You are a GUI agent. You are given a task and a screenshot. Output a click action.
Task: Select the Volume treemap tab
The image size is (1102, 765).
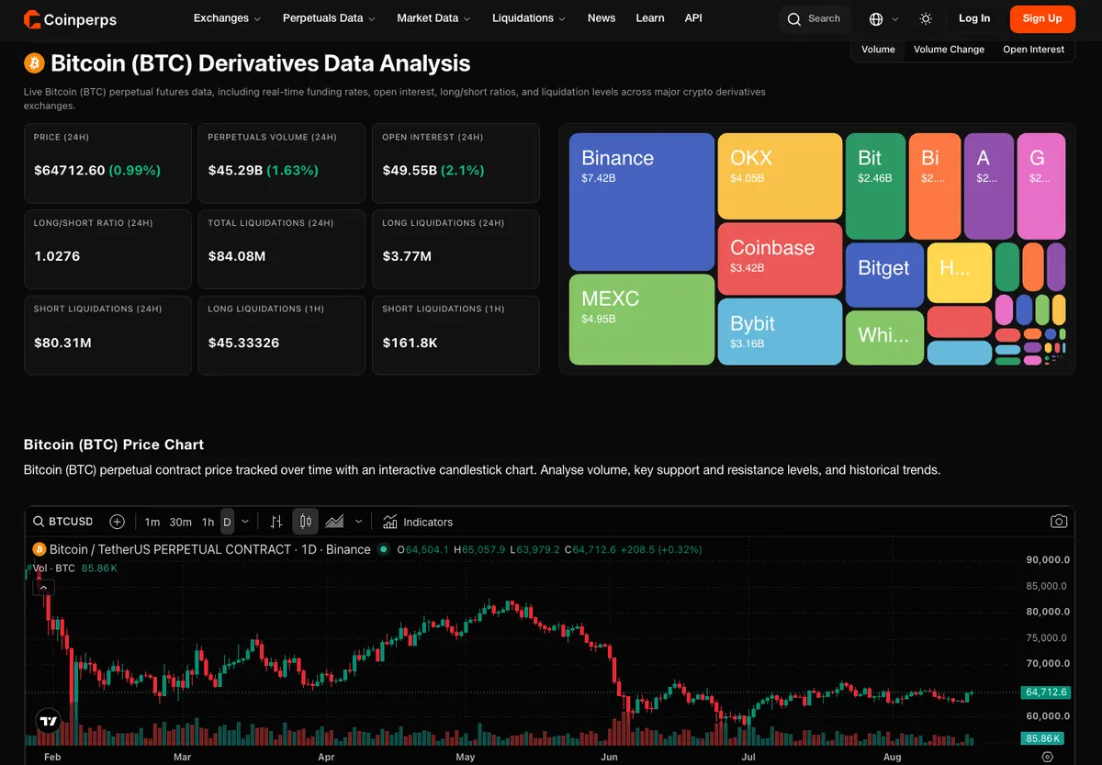tap(878, 50)
